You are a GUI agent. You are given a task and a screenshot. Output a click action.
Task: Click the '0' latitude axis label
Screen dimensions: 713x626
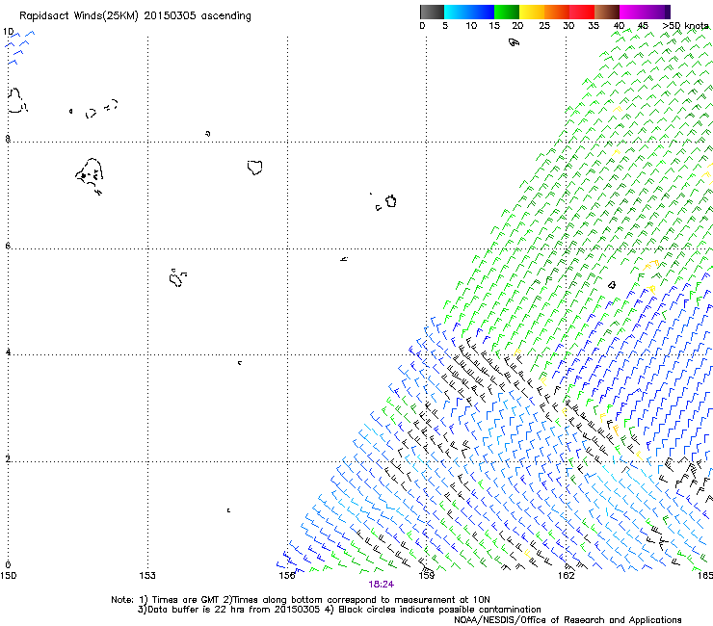[x=8, y=565]
